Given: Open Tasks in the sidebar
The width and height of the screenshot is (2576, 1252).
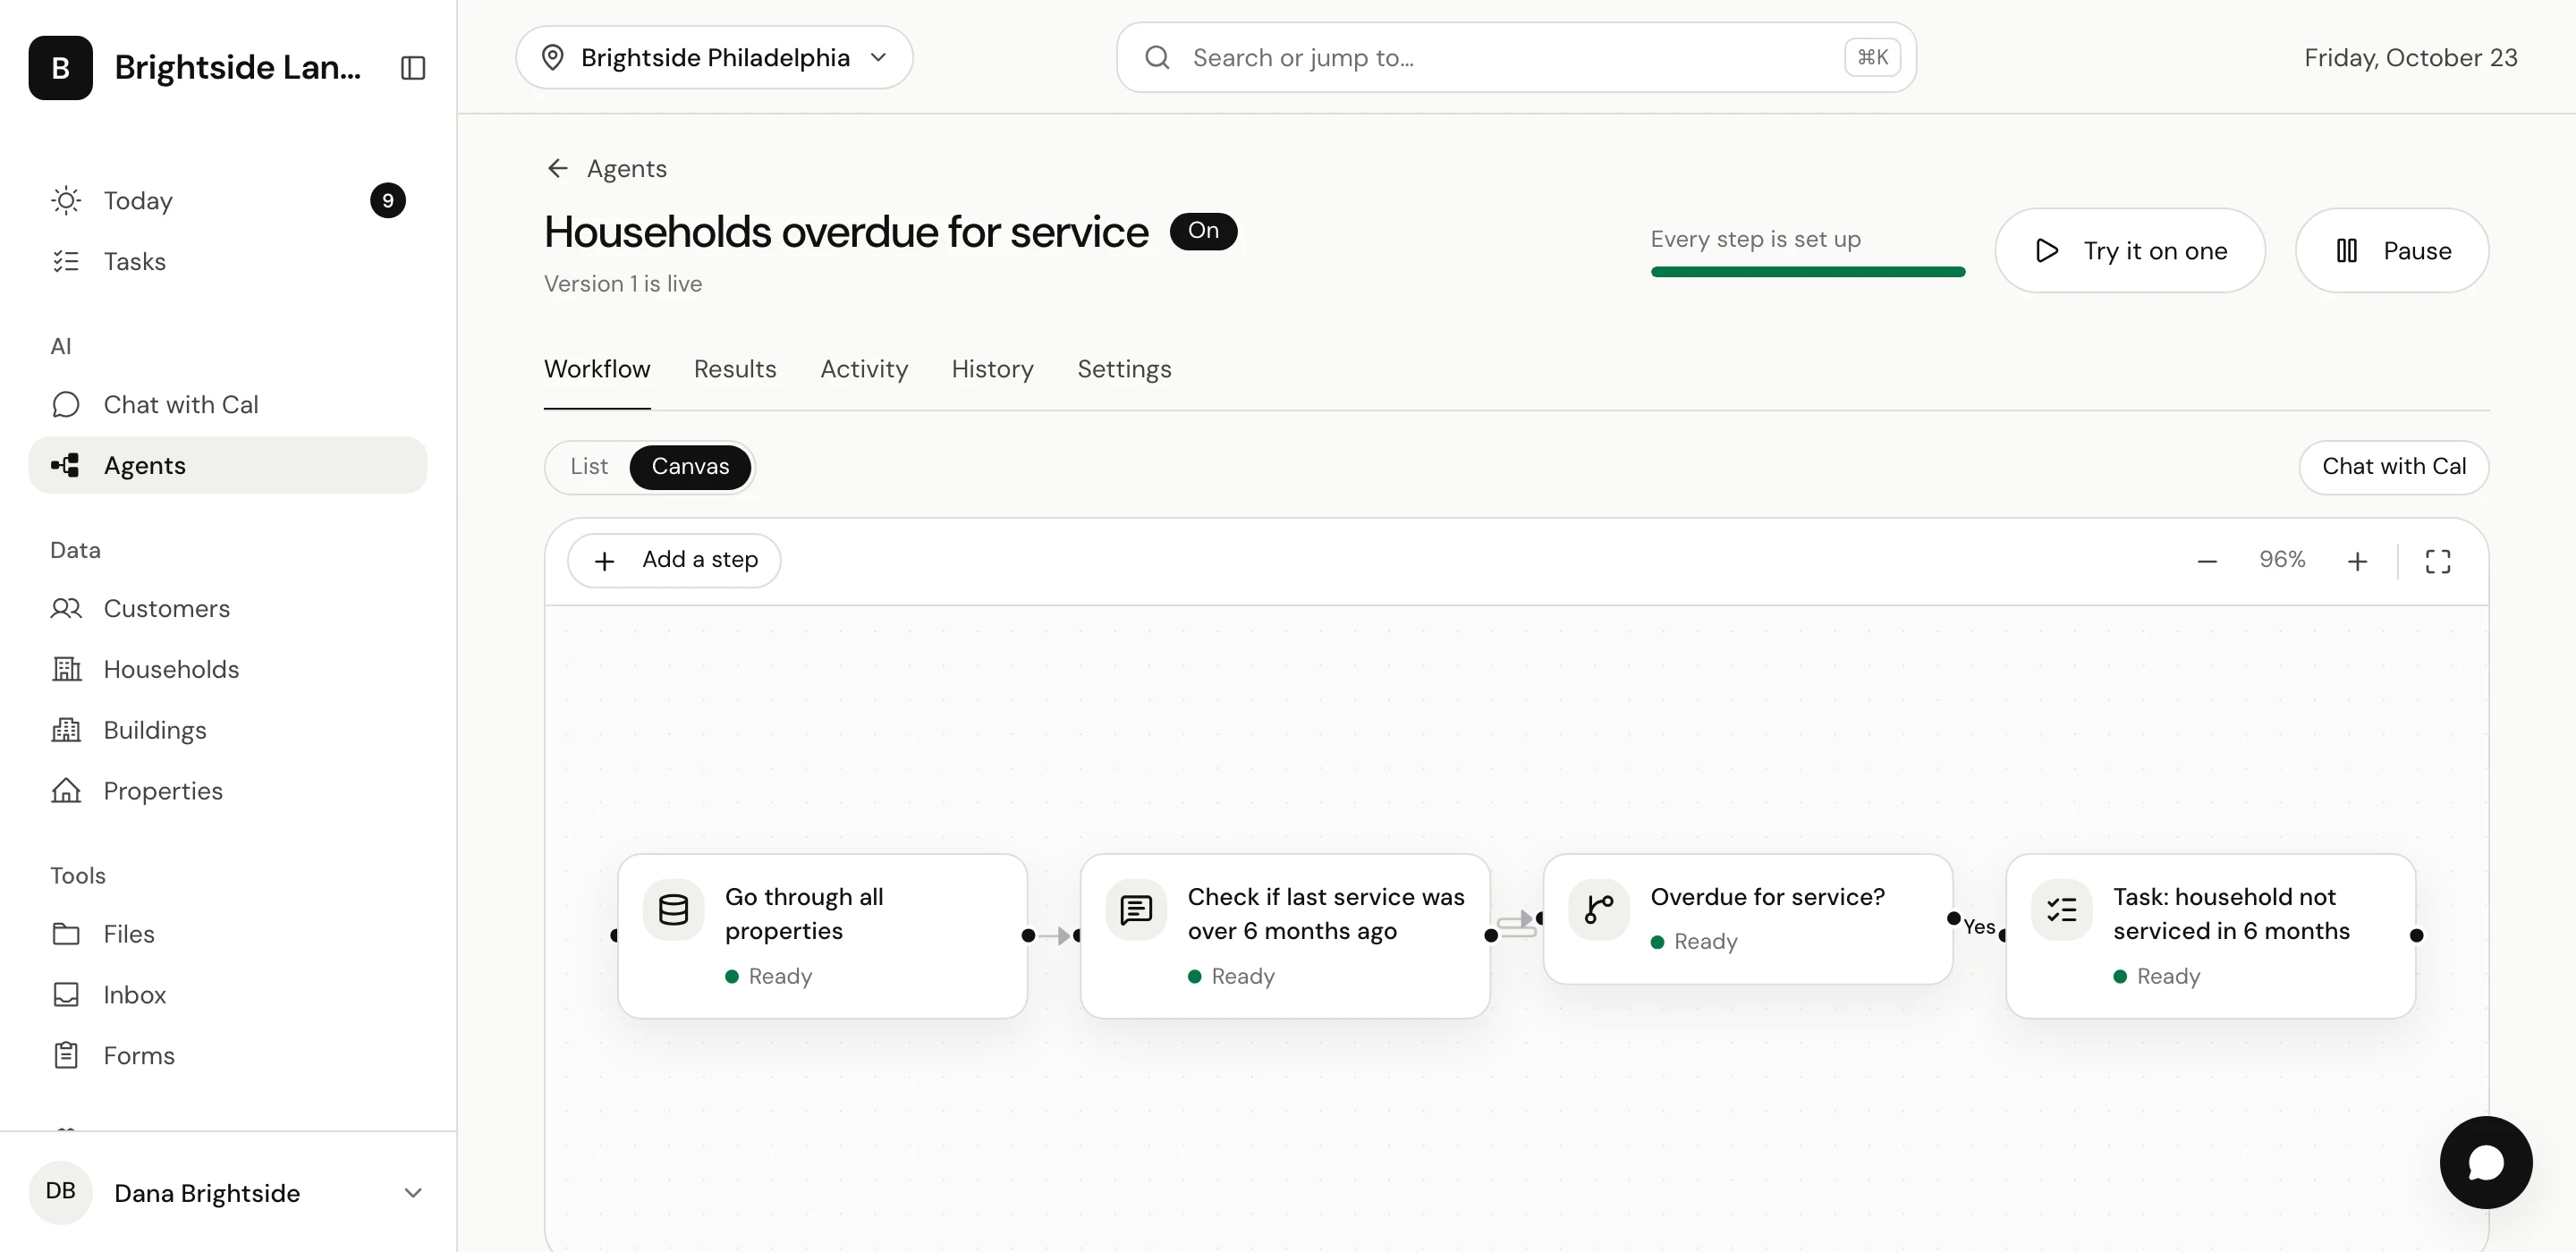Looking at the screenshot, I should click(x=228, y=261).
